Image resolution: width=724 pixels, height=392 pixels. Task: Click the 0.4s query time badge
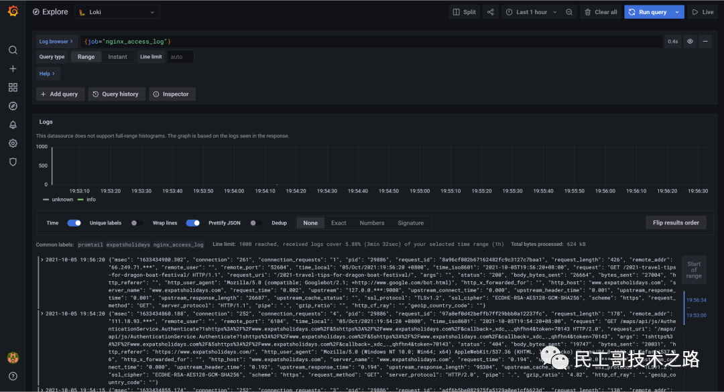point(673,42)
